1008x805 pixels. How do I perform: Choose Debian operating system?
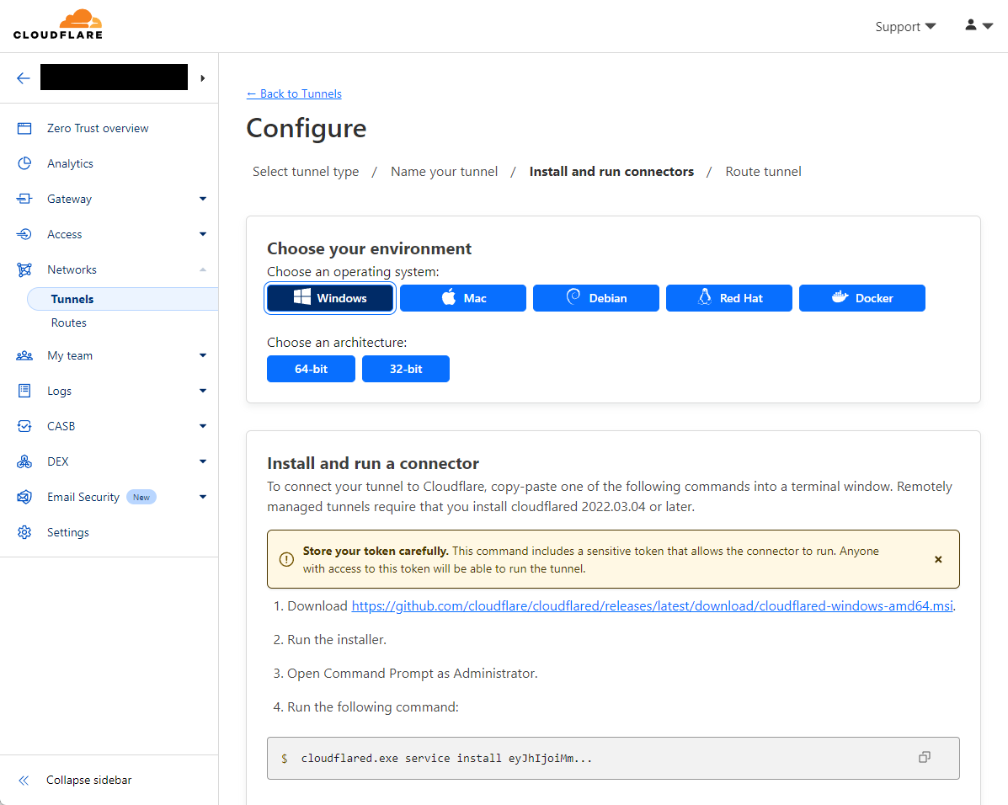coord(596,298)
